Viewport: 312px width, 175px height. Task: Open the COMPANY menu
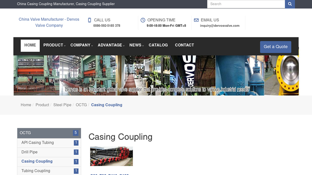80,45
